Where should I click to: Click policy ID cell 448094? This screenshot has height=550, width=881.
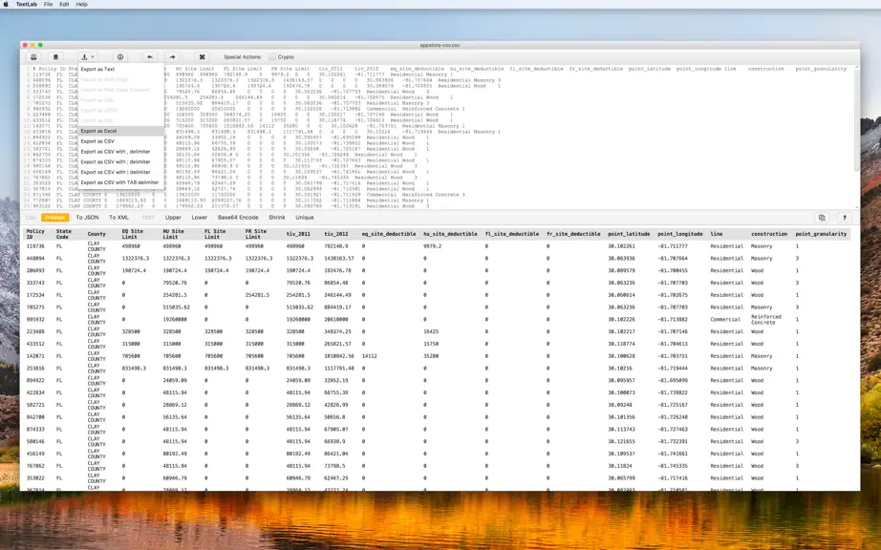click(x=35, y=258)
